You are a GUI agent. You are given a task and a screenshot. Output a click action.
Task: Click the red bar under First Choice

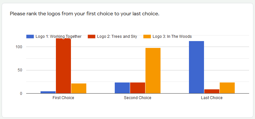point(63,66)
